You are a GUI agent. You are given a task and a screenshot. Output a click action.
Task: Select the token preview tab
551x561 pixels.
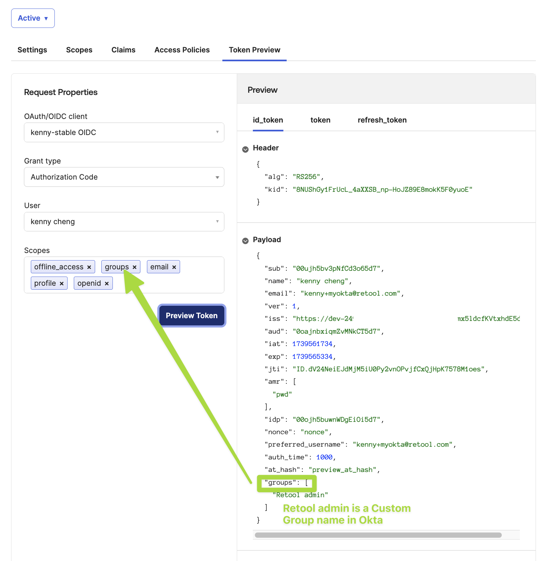click(320, 120)
